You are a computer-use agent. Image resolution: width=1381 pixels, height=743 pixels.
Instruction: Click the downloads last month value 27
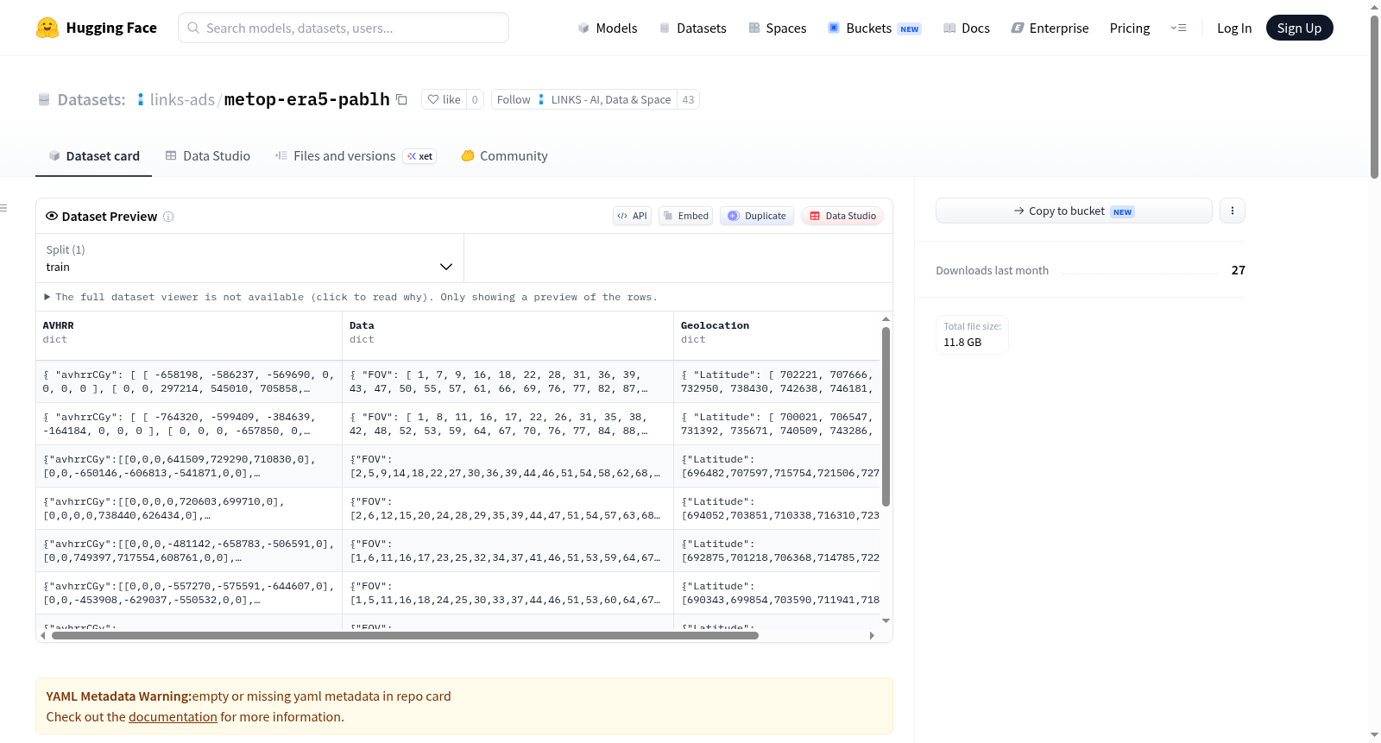[x=1239, y=270]
